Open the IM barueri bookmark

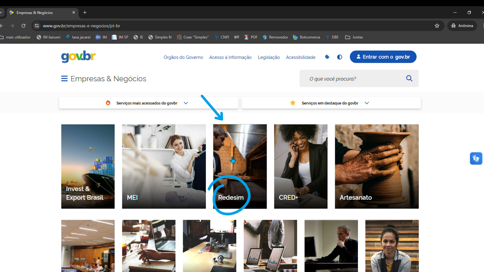point(48,37)
